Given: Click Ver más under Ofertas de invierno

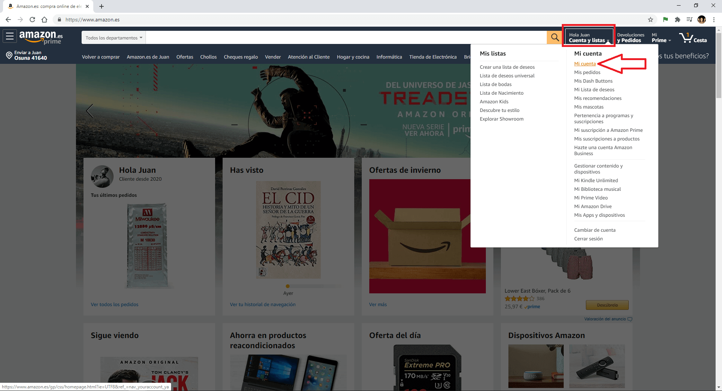Looking at the screenshot, I should click(x=378, y=305).
